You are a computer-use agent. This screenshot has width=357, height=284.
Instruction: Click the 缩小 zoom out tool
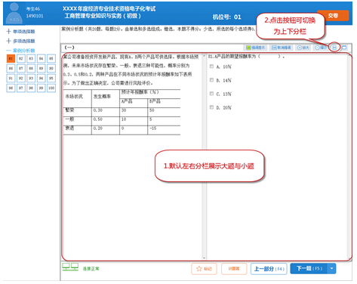click(x=321, y=48)
